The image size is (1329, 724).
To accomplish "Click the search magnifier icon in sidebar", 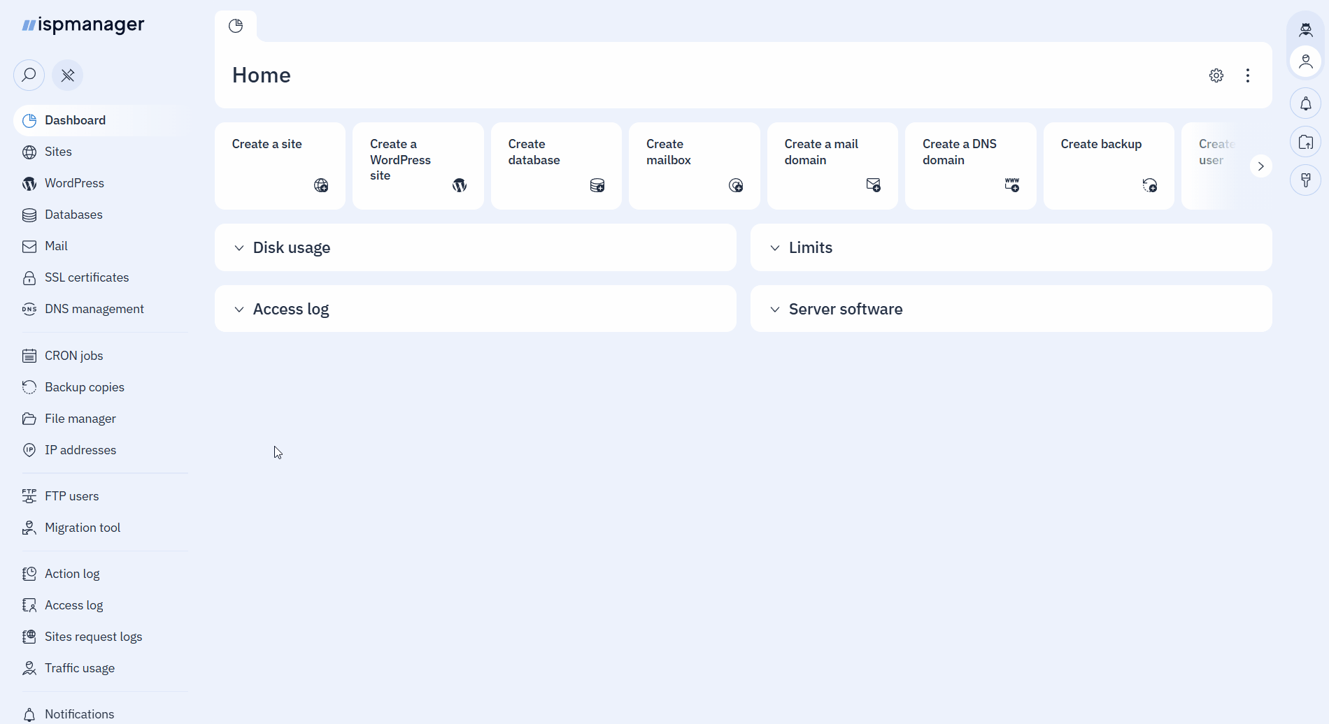I will [29, 75].
